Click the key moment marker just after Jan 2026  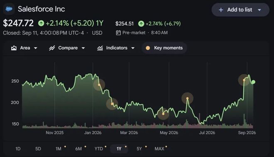99,85
